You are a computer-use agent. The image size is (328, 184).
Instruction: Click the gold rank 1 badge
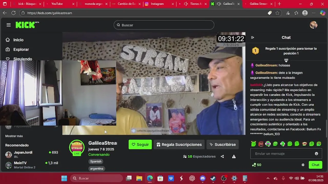click(255, 51)
